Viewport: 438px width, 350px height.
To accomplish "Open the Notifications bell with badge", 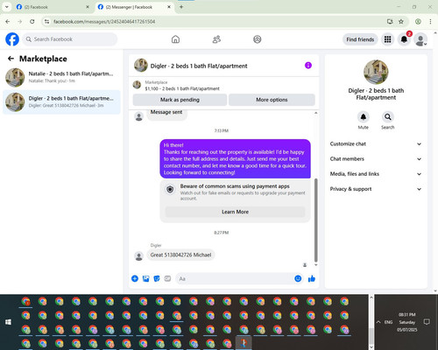I will 404,39.
